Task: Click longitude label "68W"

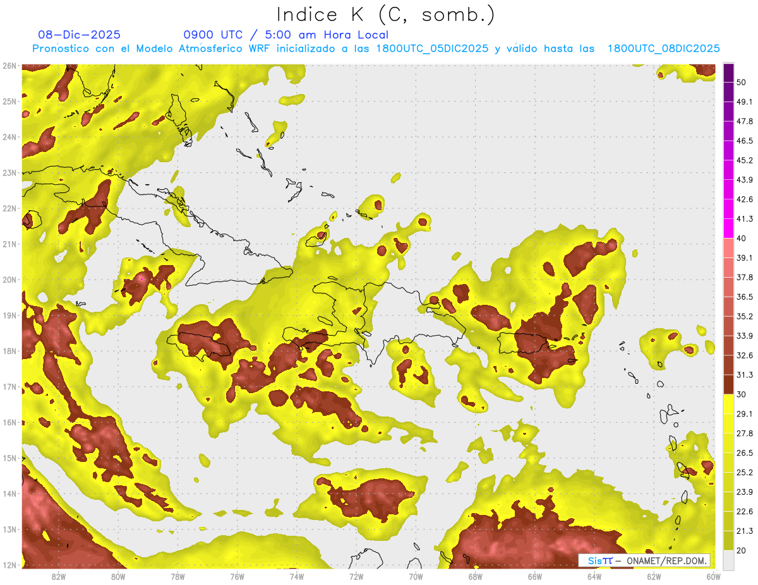Action: 476,577
